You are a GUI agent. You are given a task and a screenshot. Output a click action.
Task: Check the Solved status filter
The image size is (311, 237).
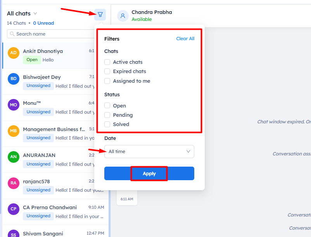(x=107, y=124)
